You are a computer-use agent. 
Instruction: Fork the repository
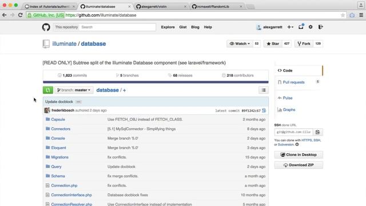click(x=304, y=43)
